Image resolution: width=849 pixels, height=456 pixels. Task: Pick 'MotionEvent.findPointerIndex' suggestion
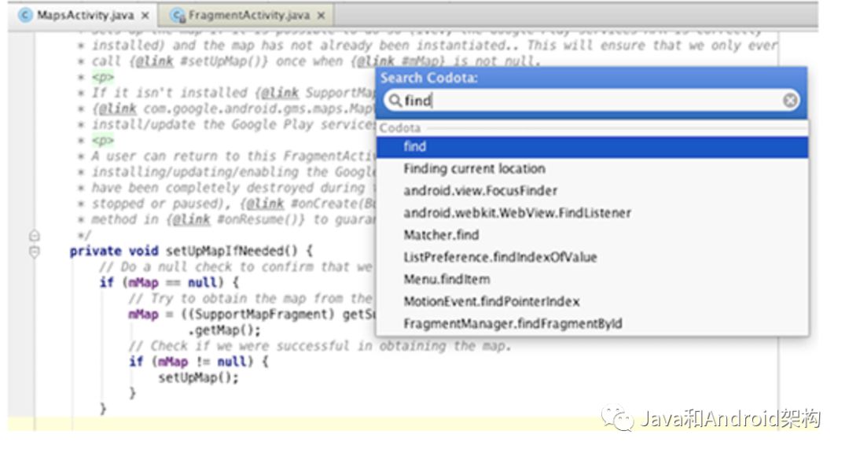point(593,302)
